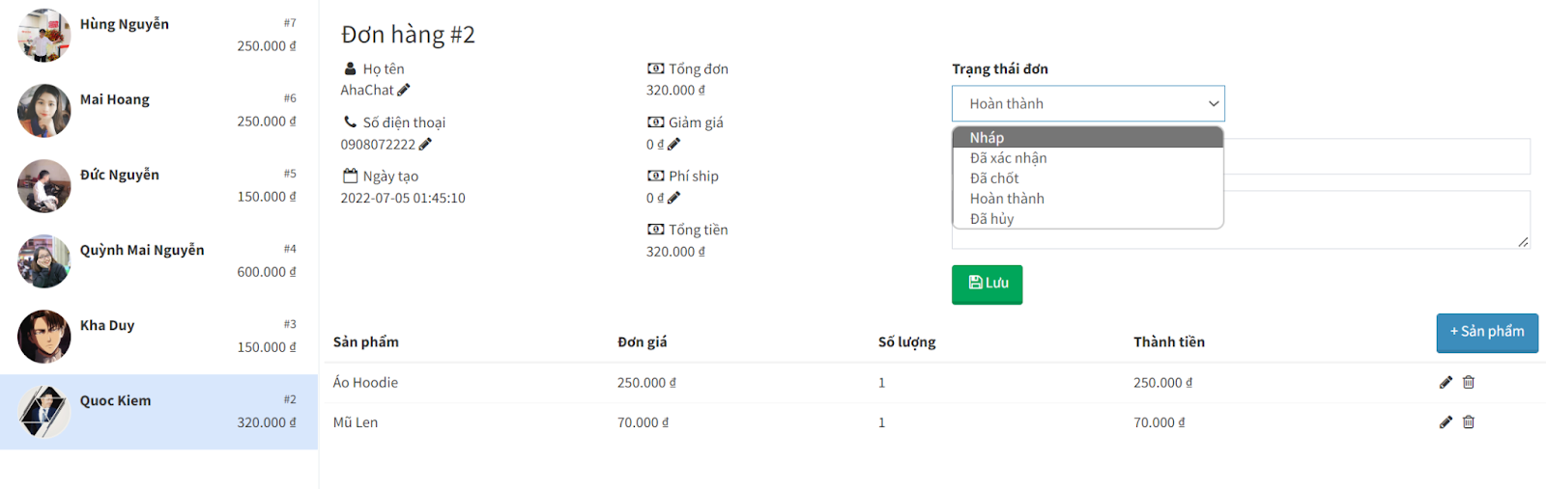Delete the Áo Hoodie product row
The image size is (1546, 489).
pyautogui.click(x=1469, y=382)
